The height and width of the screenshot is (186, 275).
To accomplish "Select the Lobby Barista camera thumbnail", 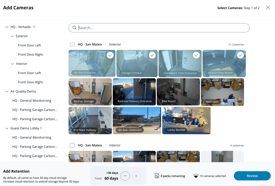I will [186, 120].
